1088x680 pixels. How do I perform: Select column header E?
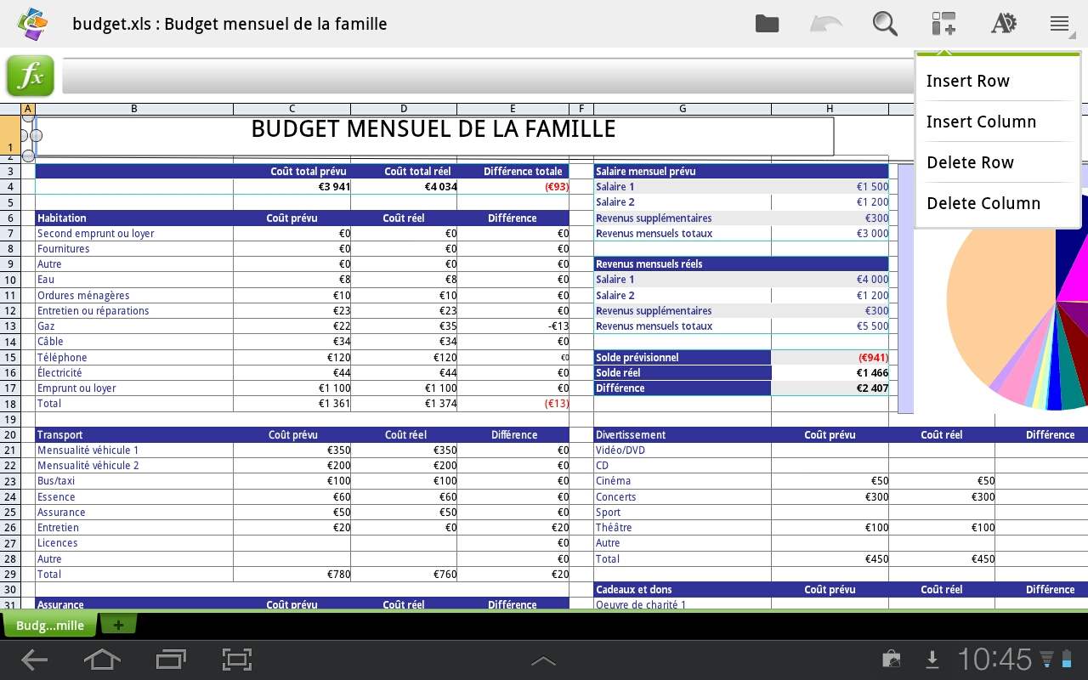(513, 109)
